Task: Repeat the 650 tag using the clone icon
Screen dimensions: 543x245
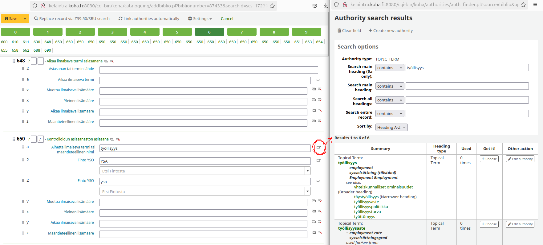Action: click(x=112, y=140)
